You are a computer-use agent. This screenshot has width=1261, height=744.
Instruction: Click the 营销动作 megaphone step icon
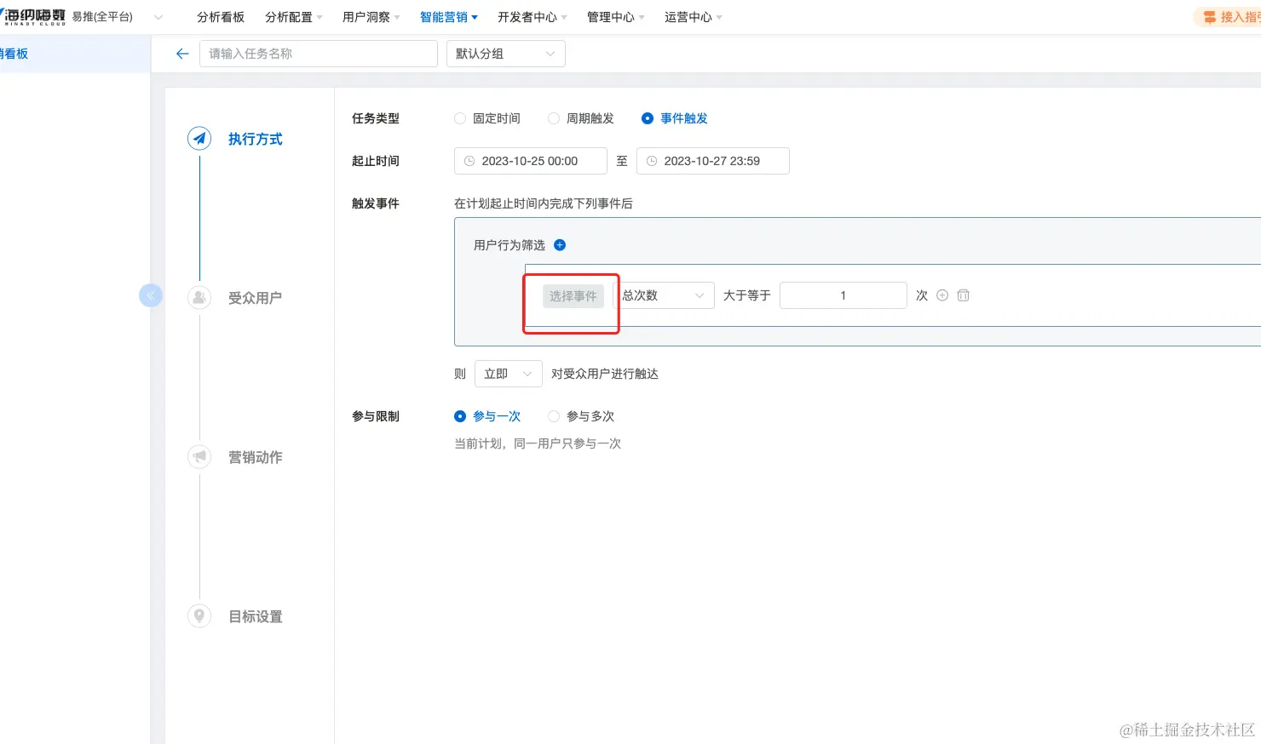point(199,456)
